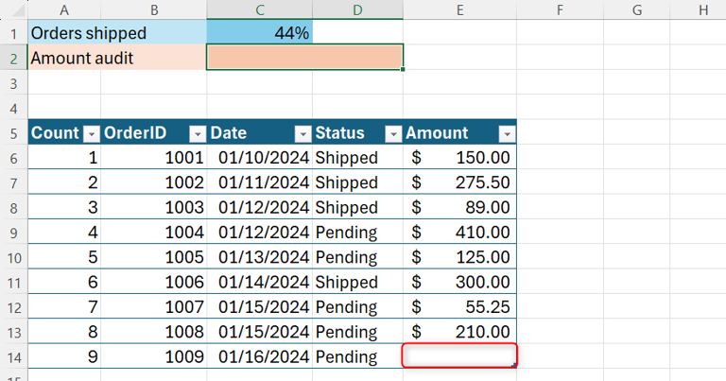Select the cell with OrderID 1008
The image size is (726, 381).
pyautogui.click(x=154, y=332)
